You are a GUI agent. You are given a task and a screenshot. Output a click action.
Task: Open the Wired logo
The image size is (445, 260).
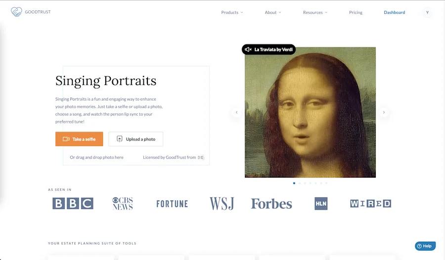tap(371, 204)
